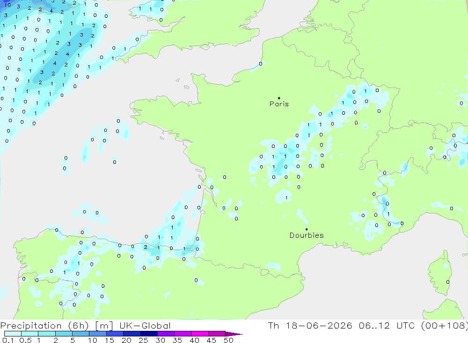The height and width of the screenshot is (343, 468).
Task: Pick the 1–2 legend color swatch
Action: [46, 334]
